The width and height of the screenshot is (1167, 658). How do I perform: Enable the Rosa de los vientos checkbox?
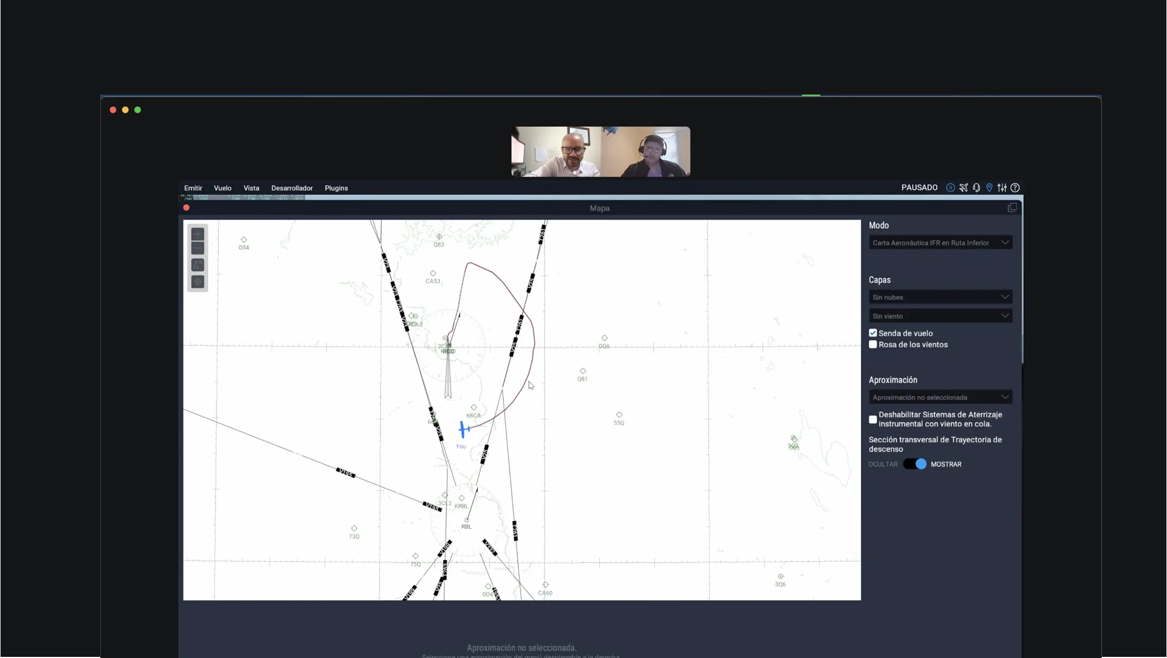coord(873,345)
